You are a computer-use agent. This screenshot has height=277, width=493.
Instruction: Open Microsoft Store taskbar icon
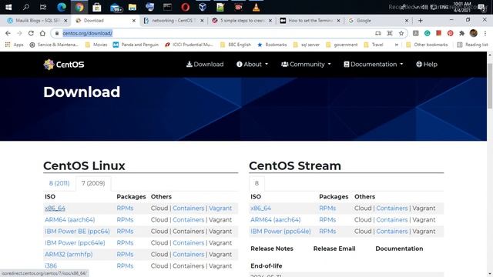click(97, 7)
